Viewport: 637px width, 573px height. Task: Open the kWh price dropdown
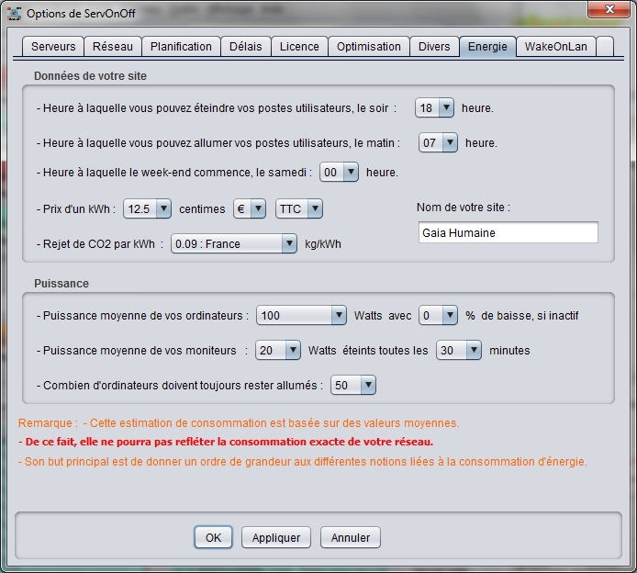pyautogui.click(x=147, y=209)
